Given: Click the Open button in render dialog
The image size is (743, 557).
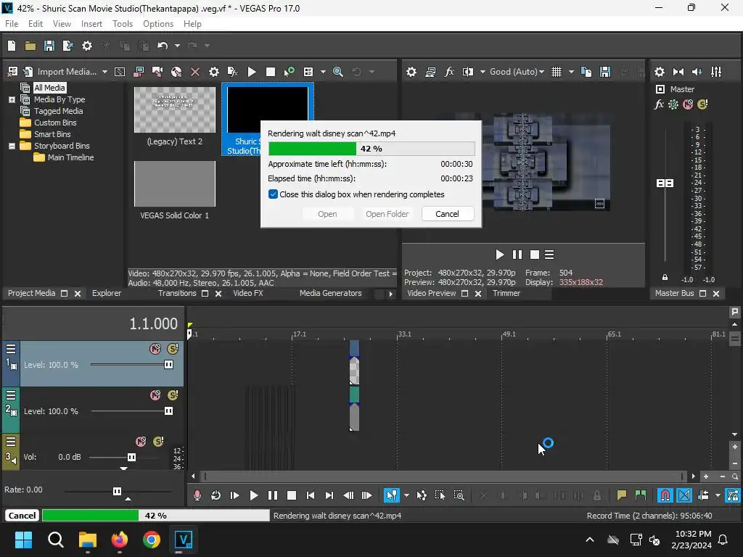Looking at the screenshot, I should 327,214.
